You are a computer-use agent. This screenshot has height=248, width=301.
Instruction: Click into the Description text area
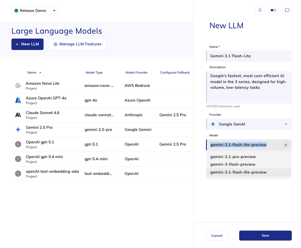pyautogui.click(x=249, y=87)
